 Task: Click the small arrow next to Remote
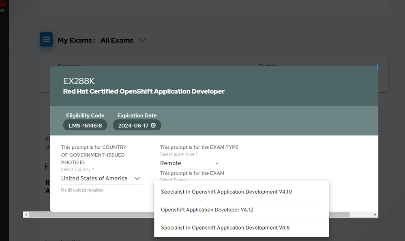tap(217, 164)
